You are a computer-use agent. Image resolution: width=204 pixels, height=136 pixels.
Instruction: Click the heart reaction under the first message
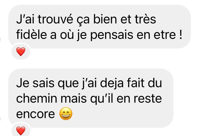(21, 52)
